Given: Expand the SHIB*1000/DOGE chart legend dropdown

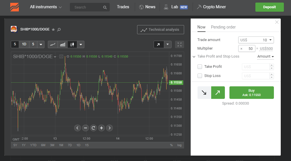Looking at the screenshot, I should coord(55,57).
